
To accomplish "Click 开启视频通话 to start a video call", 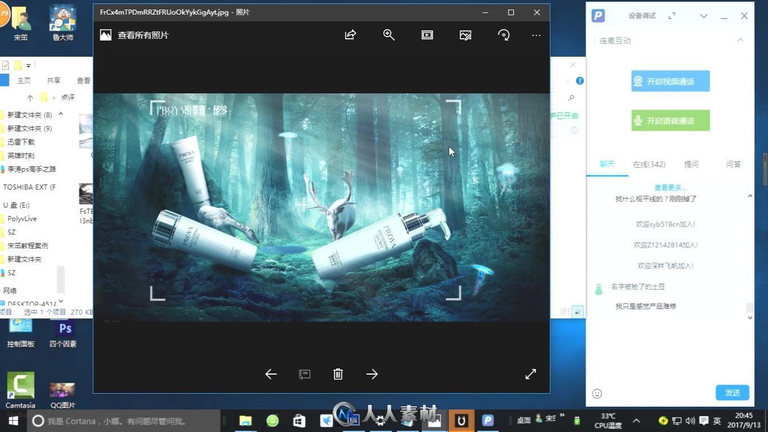I will point(670,81).
